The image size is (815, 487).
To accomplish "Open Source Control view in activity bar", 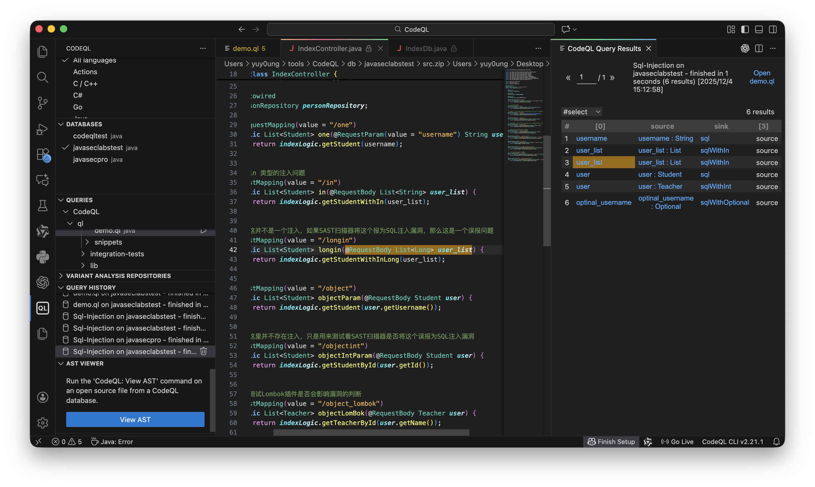I will click(x=43, y=103).
